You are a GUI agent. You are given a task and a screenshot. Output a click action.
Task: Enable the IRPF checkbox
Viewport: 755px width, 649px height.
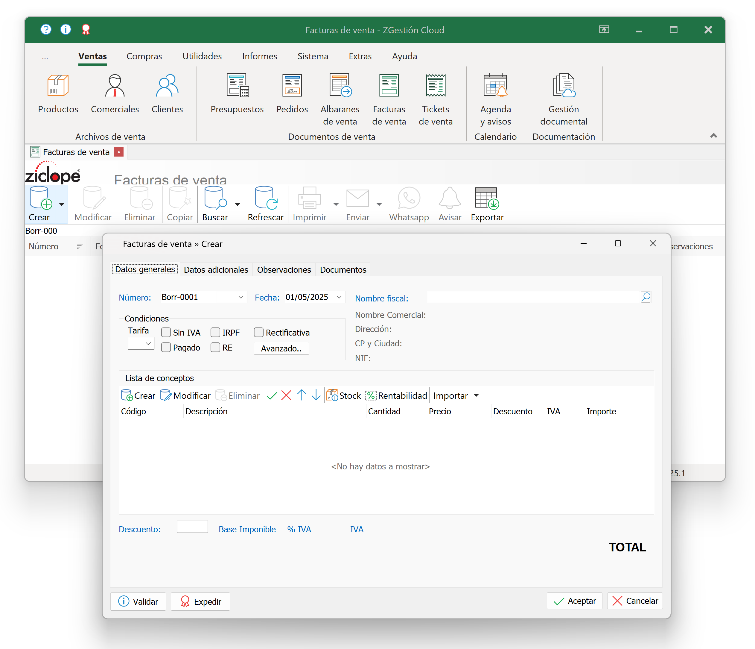215,332
